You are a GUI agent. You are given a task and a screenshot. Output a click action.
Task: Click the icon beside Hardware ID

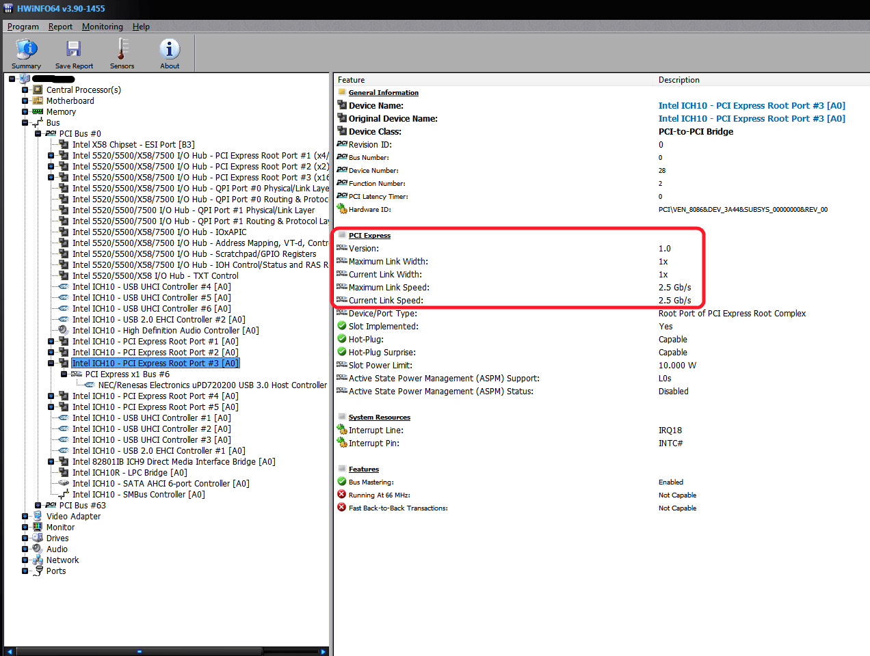point(342,209)
